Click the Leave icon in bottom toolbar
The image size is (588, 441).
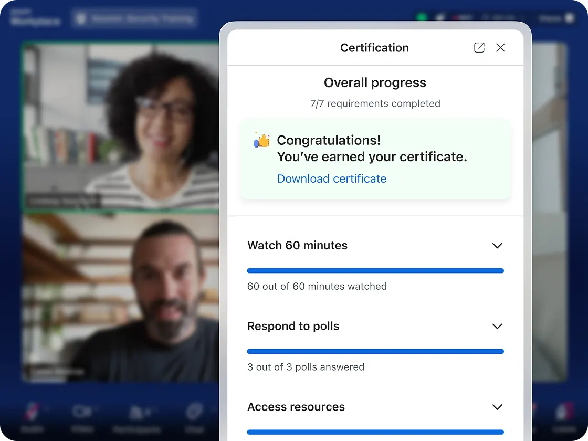[x=565, y=413]
